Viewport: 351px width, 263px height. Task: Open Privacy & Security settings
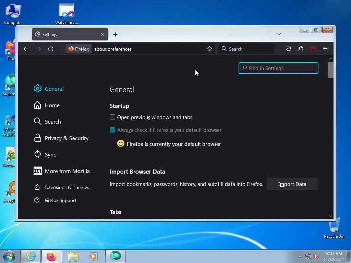coord(61,138)
